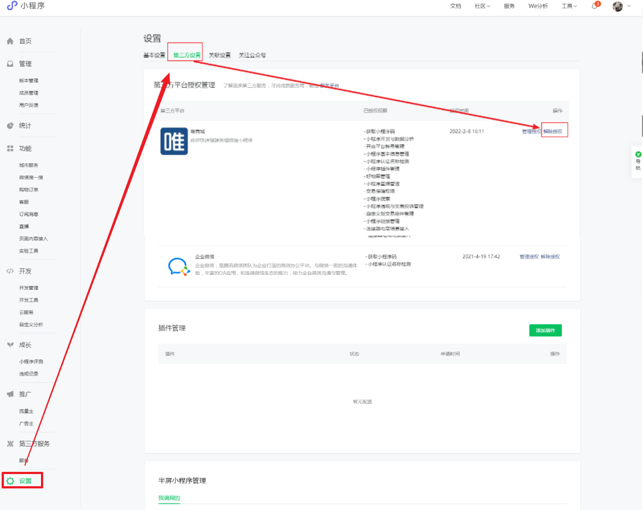Open 版本管理 in the sidebar
Screen dimensions: 643x510
tap(29, 81)
